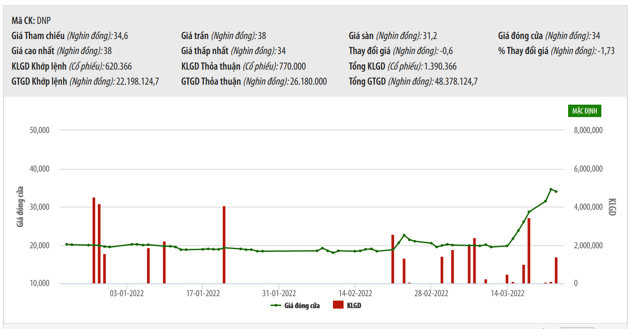This screenshot has height=329, width=631.
Task: Click the green line marker icon in legend
Action: click(x=275, y=305)
